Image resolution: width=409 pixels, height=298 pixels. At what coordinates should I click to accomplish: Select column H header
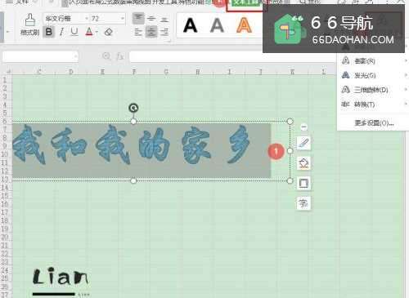click(x=198, y=72)
